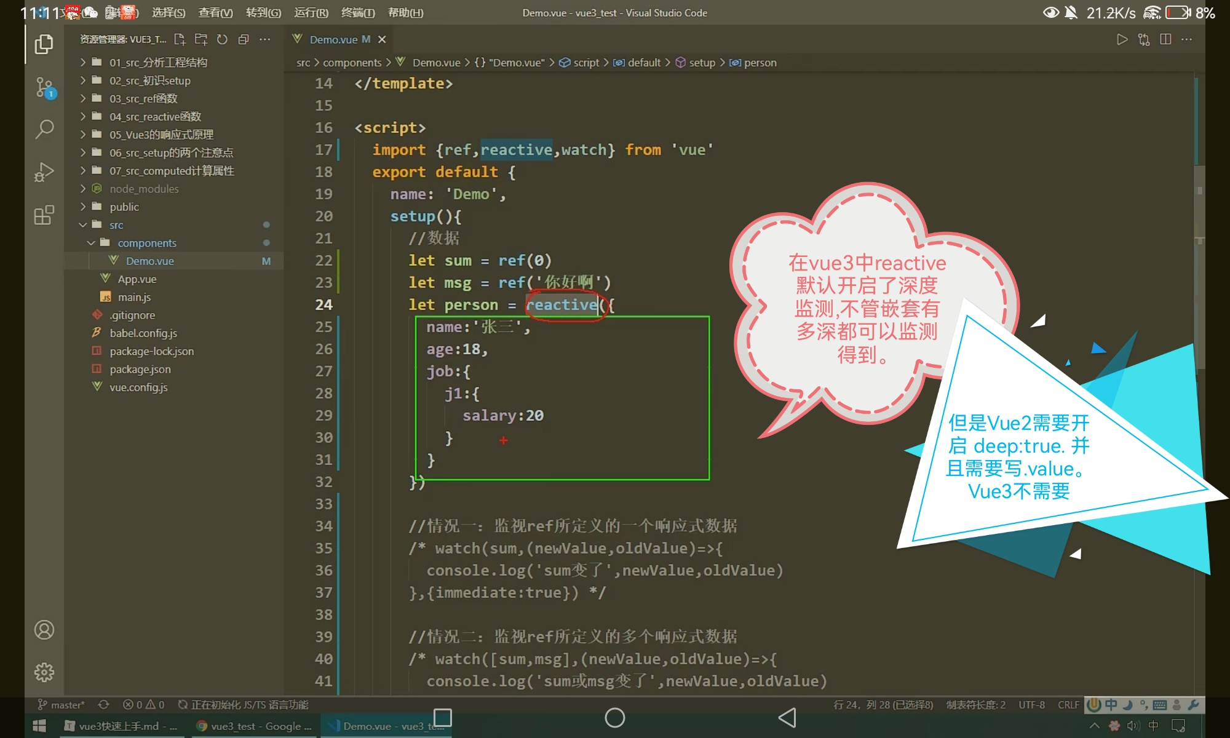Open the Explorer view in activity bar

(x=44, y=44)
